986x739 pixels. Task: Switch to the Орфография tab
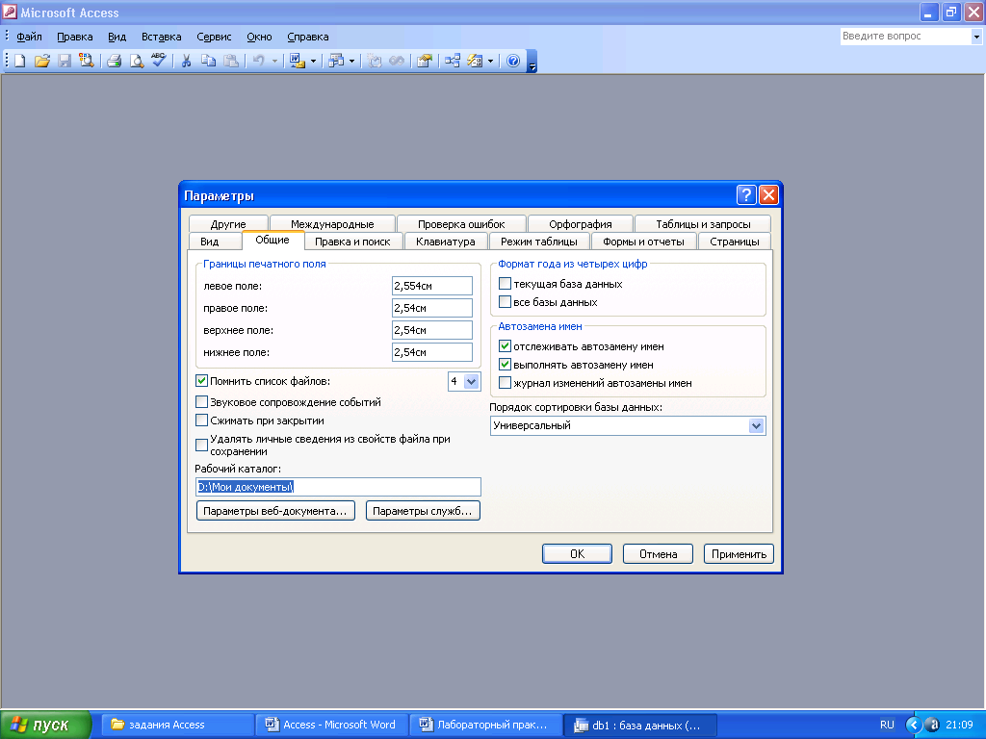pos(581,224)
